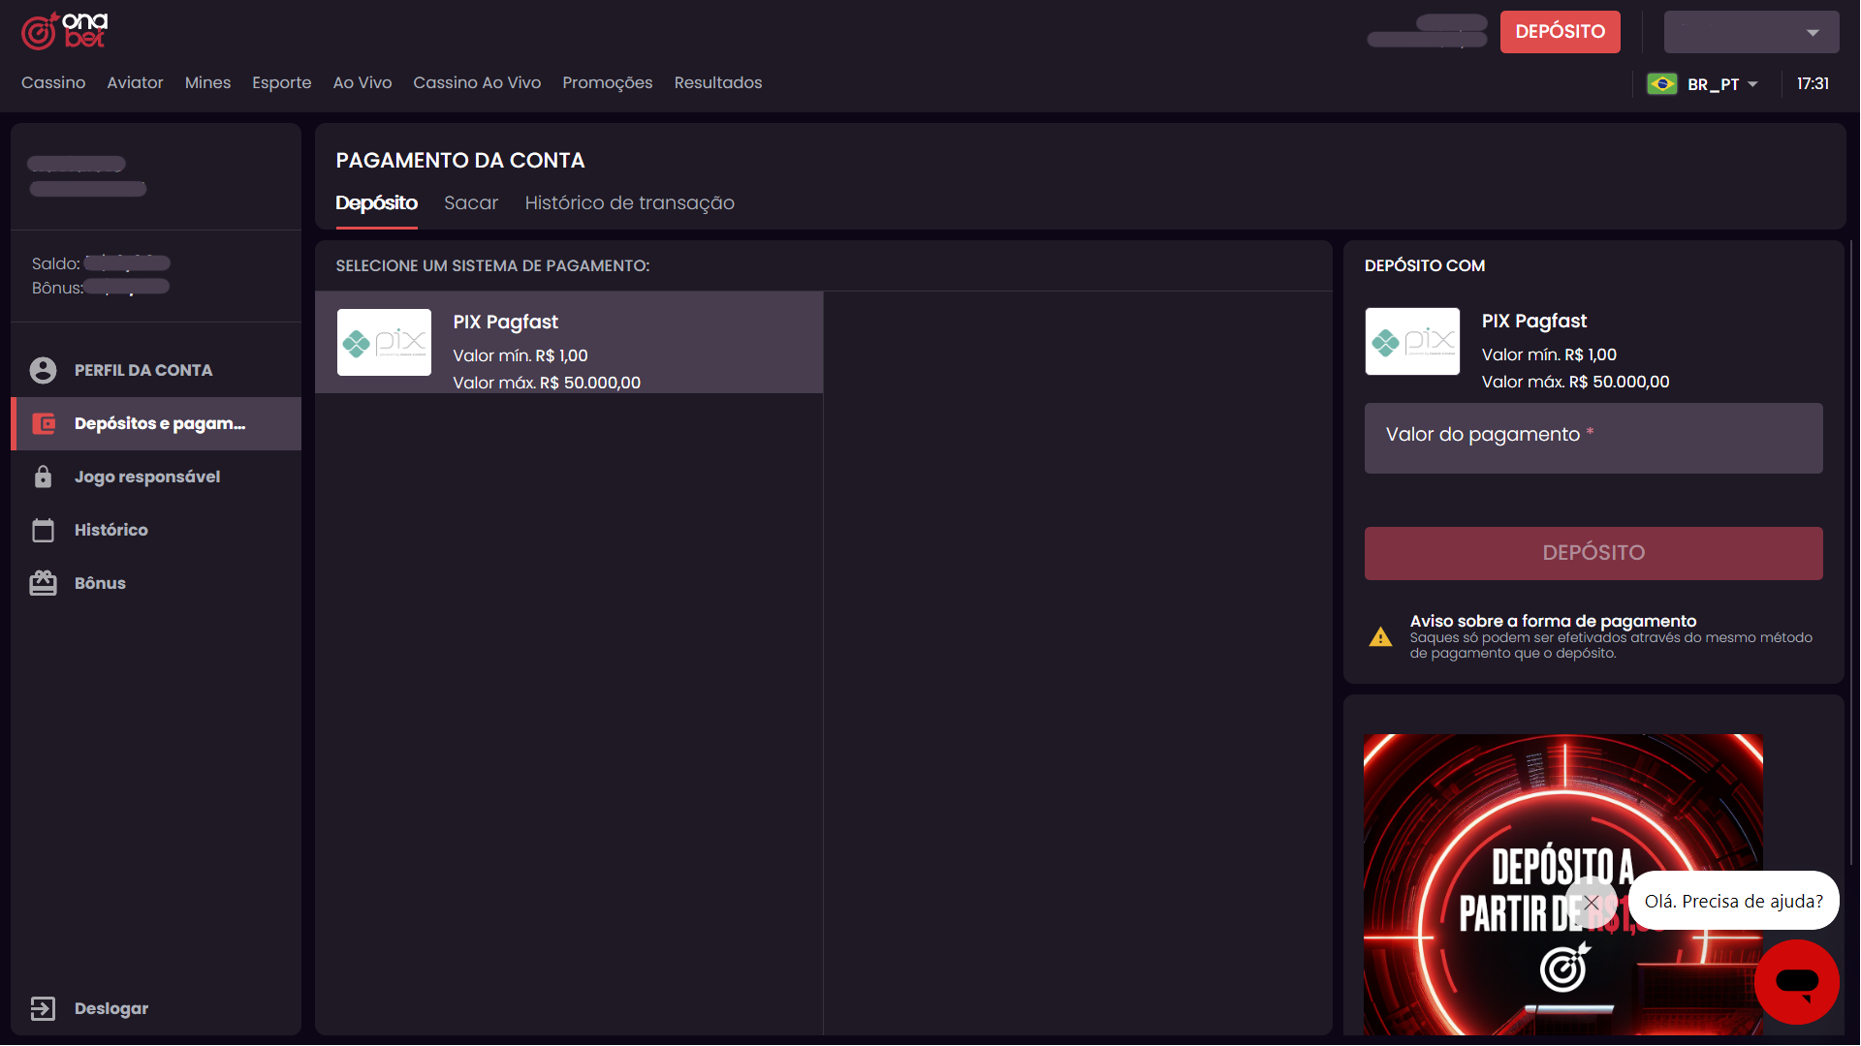Click the red DEPÓSITO button in the header
The width and height of the screenshot is (1861, 1046).
[x=1560, y=32]
